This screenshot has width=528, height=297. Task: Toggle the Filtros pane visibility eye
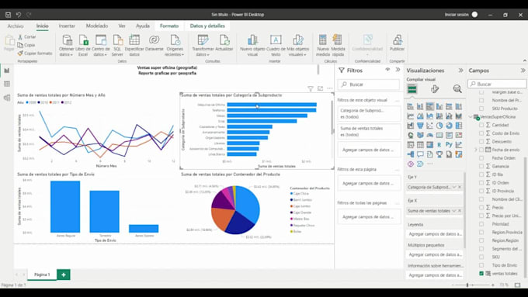point(387,70)
